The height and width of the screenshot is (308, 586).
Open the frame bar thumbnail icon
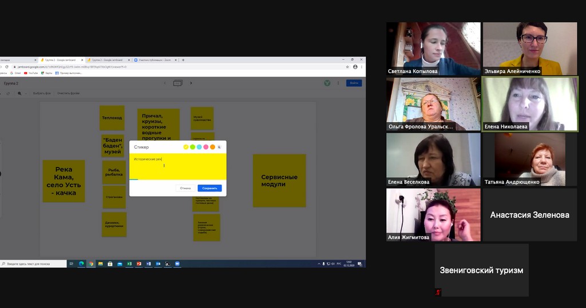(177, 83)
